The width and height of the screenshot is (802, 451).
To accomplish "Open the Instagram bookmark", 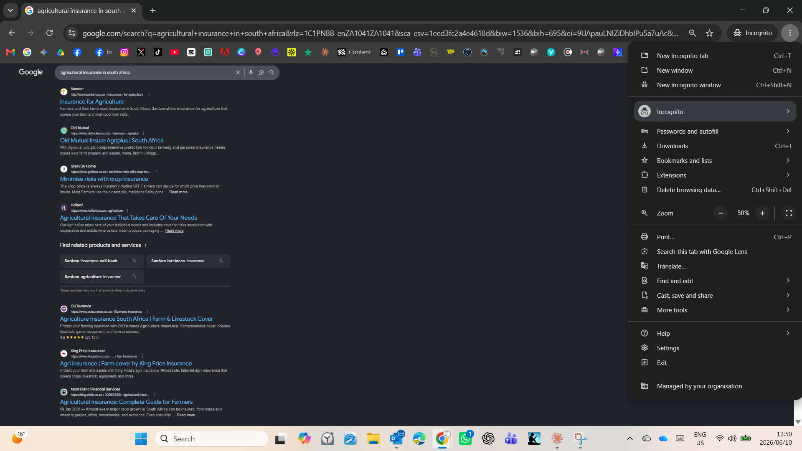I will pyautogui.click(x=124, y=52).
